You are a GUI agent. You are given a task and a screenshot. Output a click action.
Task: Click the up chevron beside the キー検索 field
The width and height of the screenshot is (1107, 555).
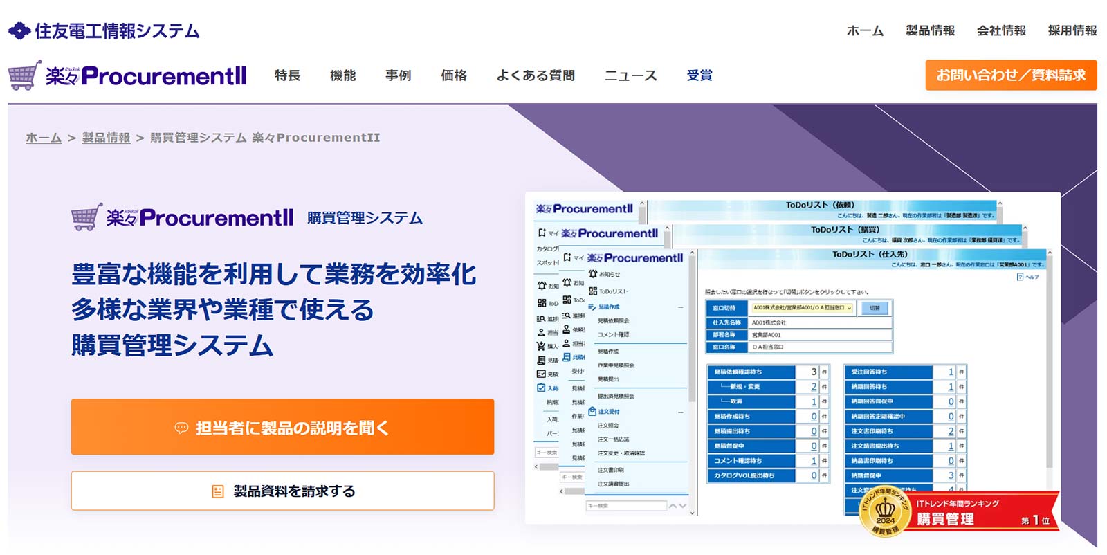[x=673, y=506]
